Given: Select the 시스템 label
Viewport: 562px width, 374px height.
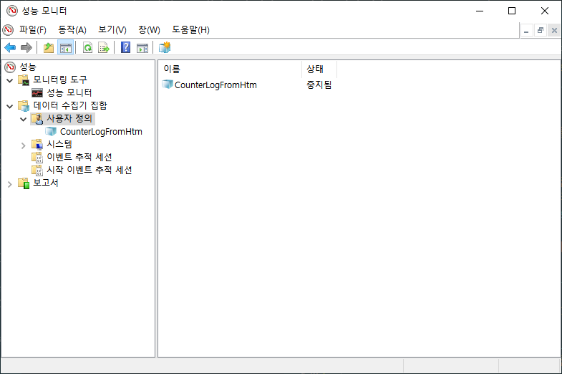Looking at the screenshot, I should pyautogui.click(x=59, y=144).
